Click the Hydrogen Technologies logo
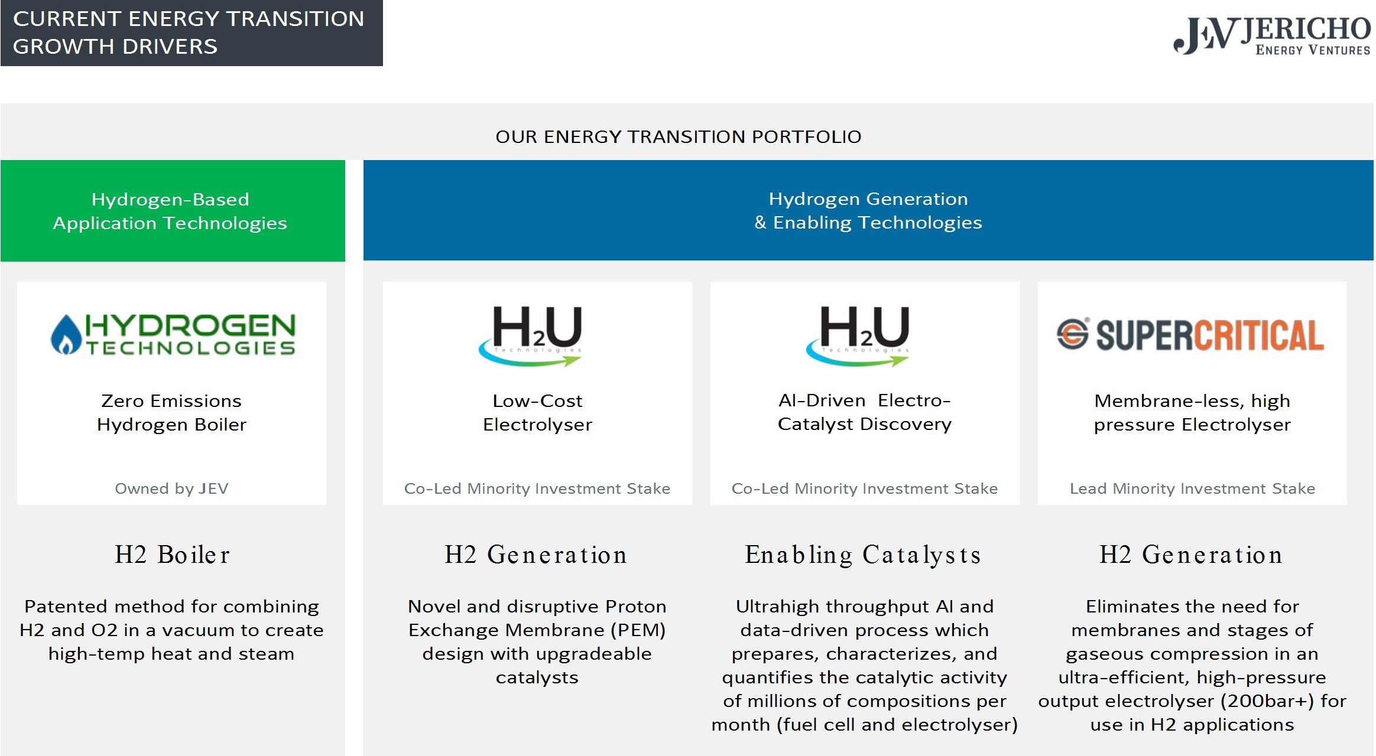 coord(173,334)
